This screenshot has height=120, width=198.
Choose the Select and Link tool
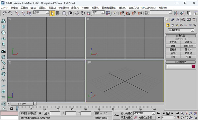point(17,13)
